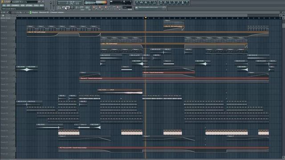This screenshot has width=285, height=160.
Task: Open the global snap Line dropdown
Action: point(127,8)
